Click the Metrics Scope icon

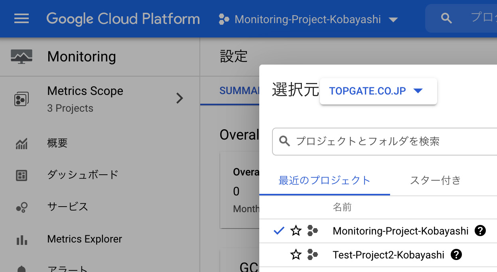(x=21, y=99)
